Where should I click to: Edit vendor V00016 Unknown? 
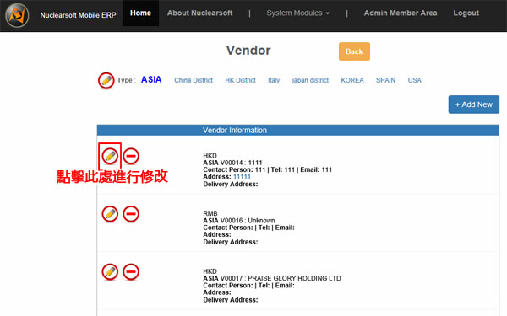(x=110, y=214)
